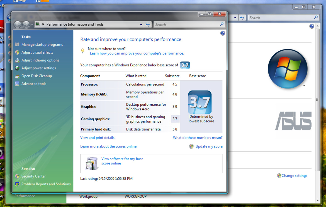Click the shield icon beside Update my score
Screen dimensions: 326x207
pyautogui.click(x=191, y=146)
